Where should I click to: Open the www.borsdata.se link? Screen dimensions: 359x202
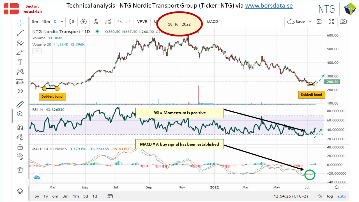[269, 6]
